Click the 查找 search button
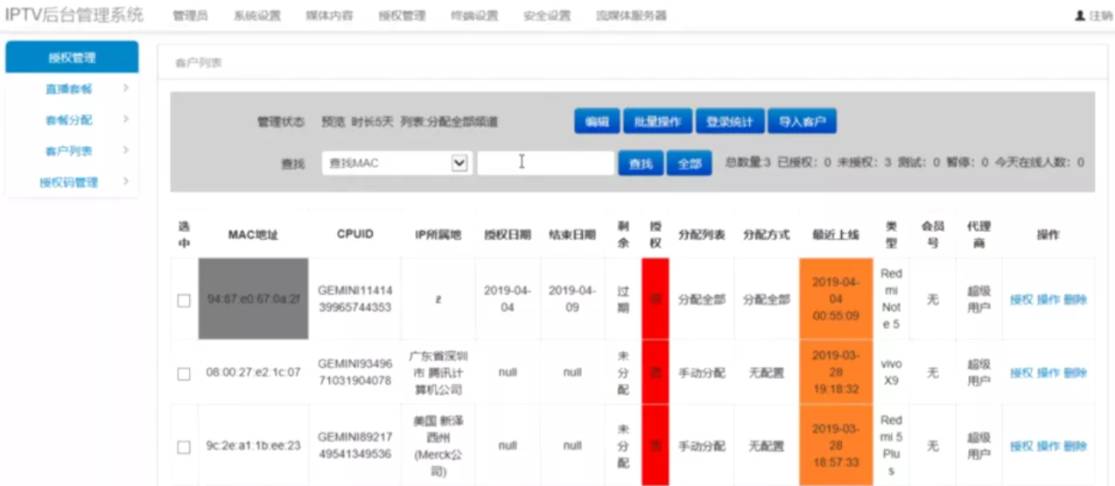Viewport: 1115px width, 486px height. (641, 163)
